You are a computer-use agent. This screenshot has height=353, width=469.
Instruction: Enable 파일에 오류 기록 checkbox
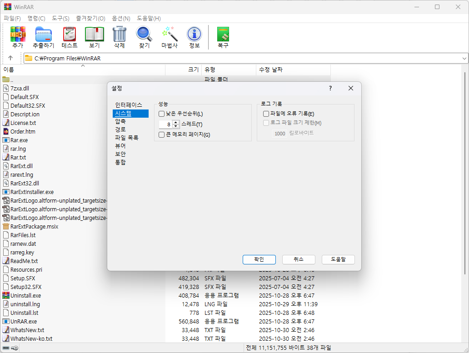coord(266,114)
